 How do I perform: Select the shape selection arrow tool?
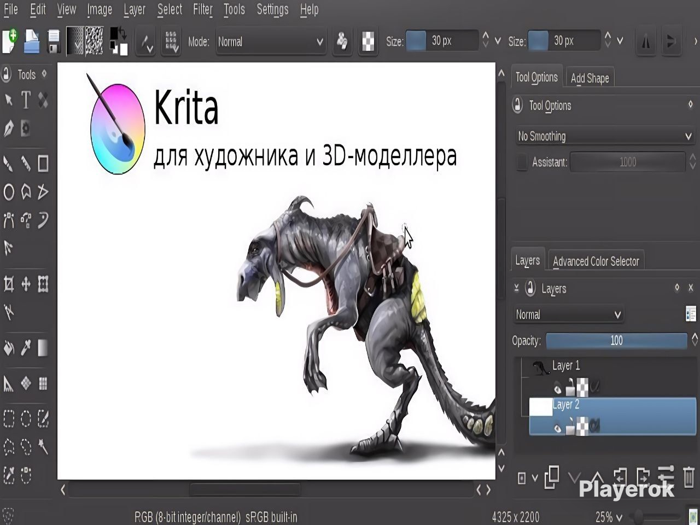(9, 100)
